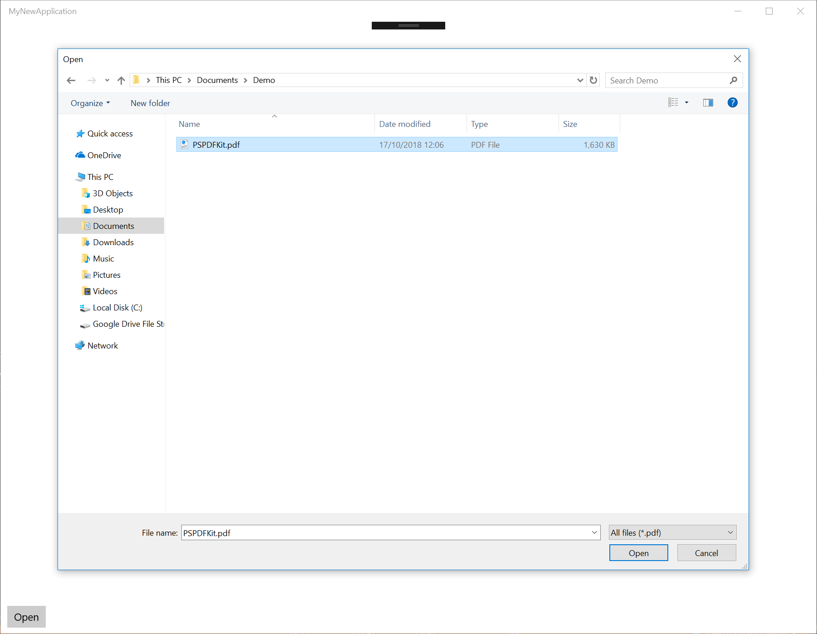This screenshot has width=817, height=634.
Task: Click the change view layout icon
Action: point(673,102)
